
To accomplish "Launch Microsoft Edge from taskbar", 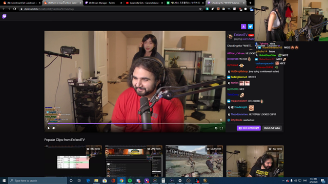I will click(x=88, y=180).
